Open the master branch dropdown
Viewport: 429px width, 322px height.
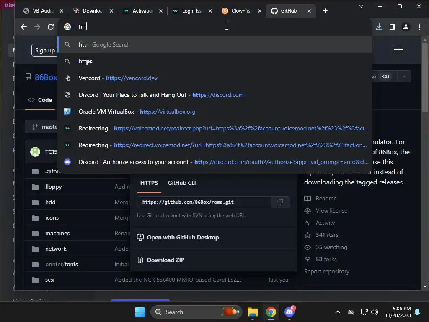click(x=42, y=127)
